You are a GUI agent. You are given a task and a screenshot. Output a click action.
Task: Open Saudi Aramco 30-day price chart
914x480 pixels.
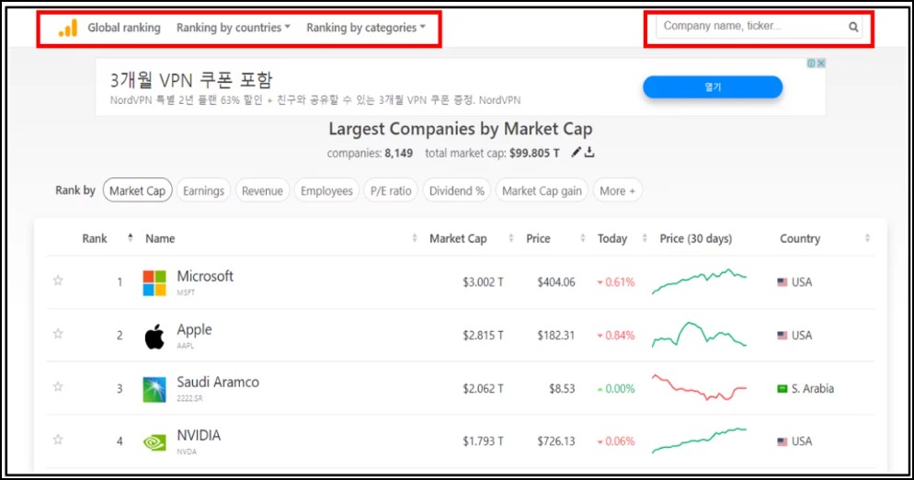[x=699, y=388]
